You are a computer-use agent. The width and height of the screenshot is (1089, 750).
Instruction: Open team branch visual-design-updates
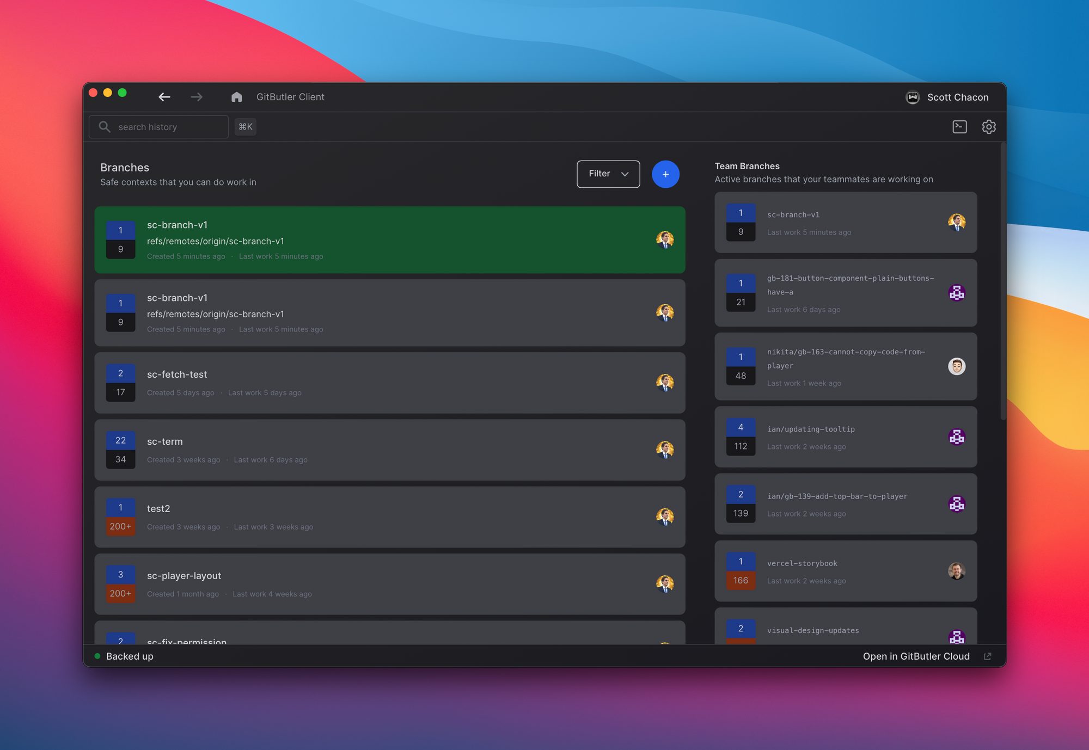point(846,626)
